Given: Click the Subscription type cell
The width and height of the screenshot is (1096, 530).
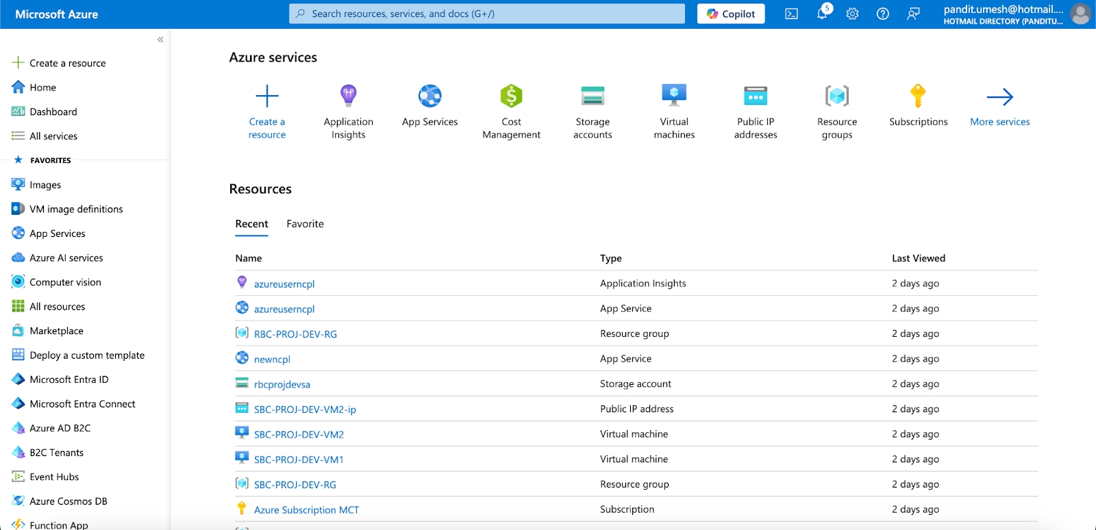Looking at the screenshot, I should (x=627, y=509).
